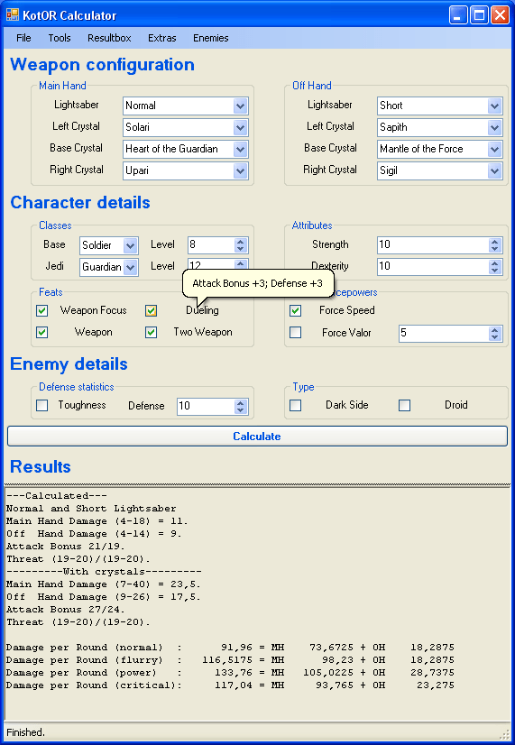Viewport: 515px width, 745px height.
Task: Toggle the Weapon Focus feat checkbox
Action: (x=42, y=311)
